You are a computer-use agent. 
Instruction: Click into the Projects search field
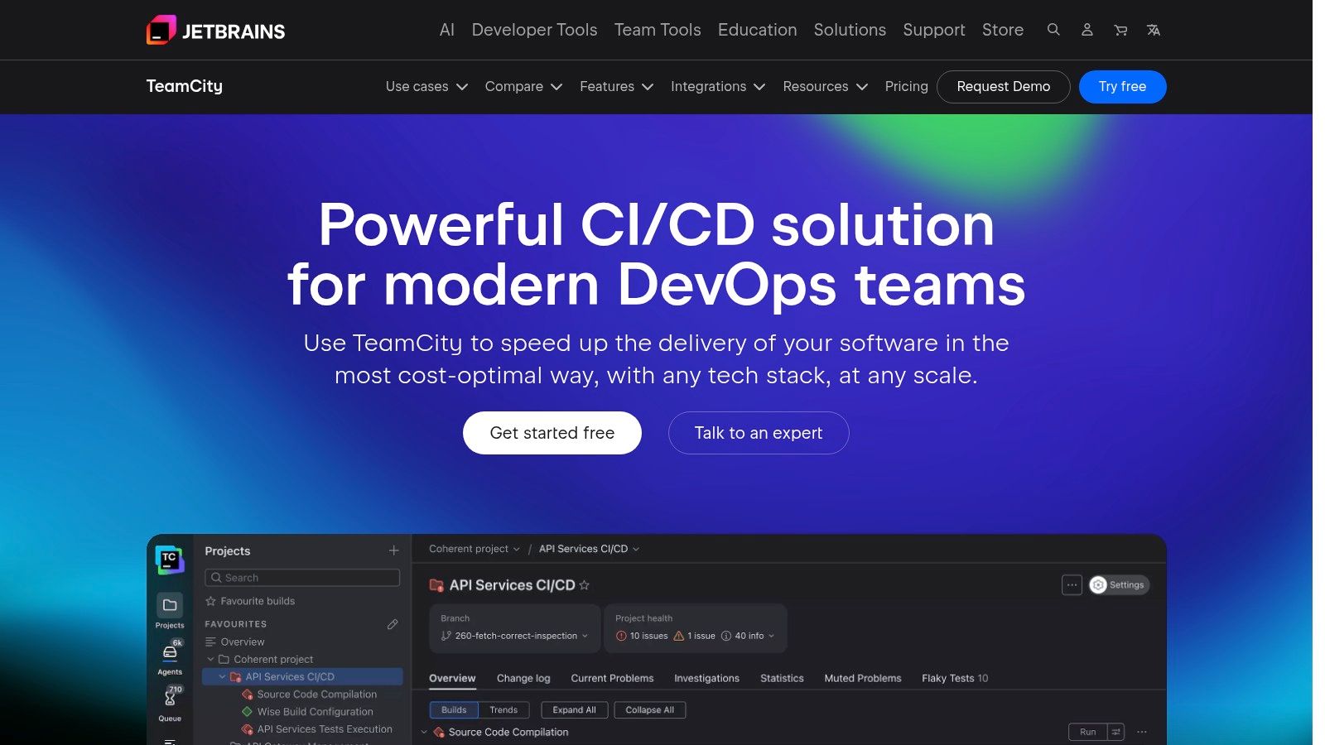coord(302,577)
